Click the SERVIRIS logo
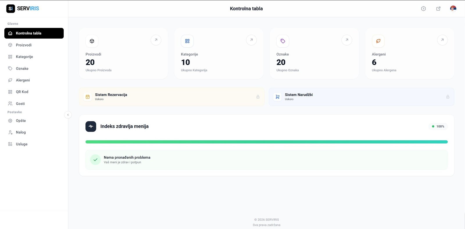Image resolution: width=465 pixels, height=229 pixels. (23, 8)
